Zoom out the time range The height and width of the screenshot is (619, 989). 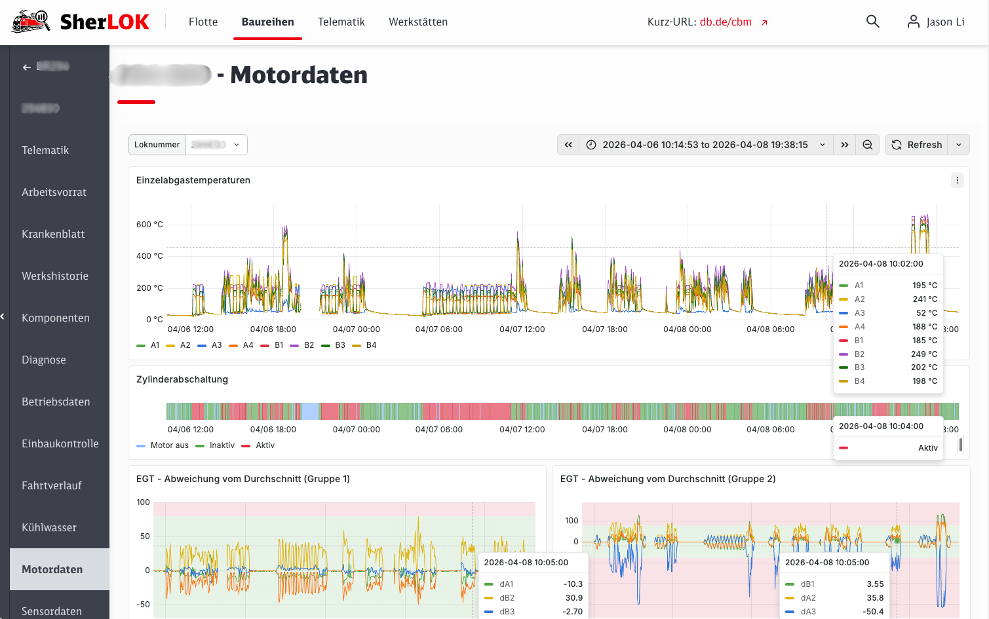[867, 145]
